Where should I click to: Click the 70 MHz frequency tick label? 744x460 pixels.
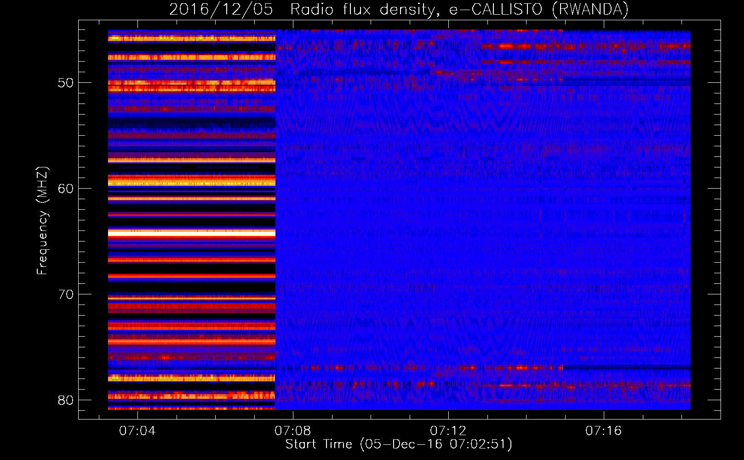pyautogui.click(x=66, y=294)
